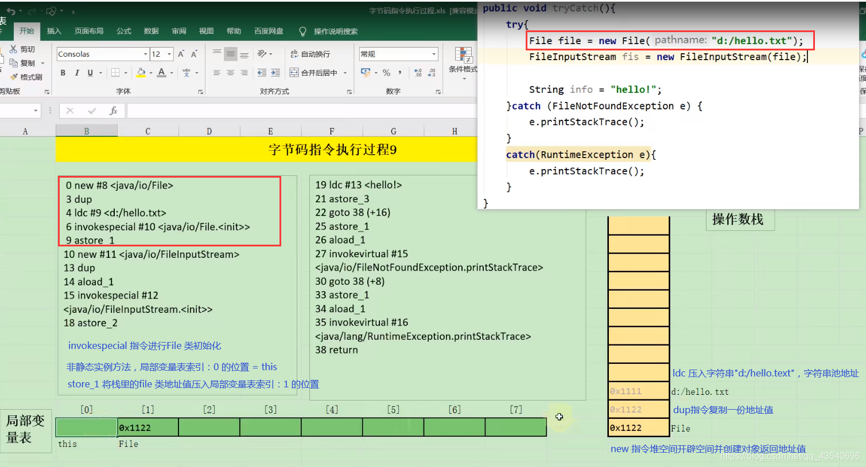Screen dimensions: 866x467
Task: Apply the cell borders icon
Action: [x=115, y=73]
